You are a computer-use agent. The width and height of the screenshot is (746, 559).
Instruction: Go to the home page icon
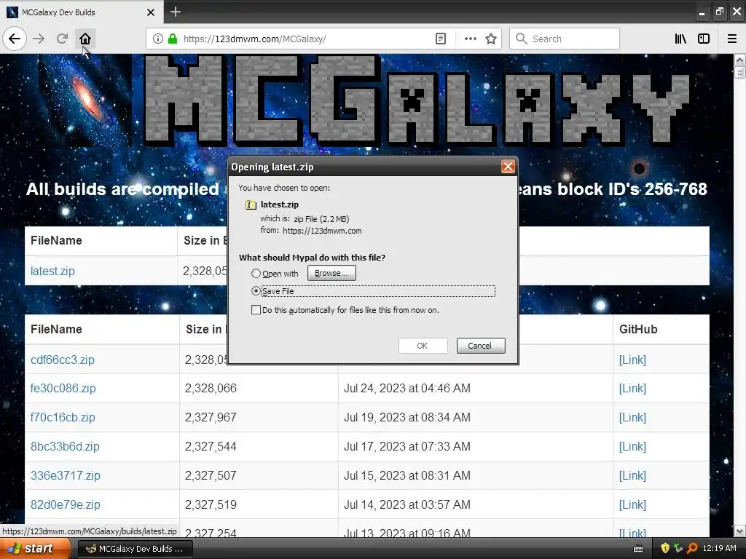pyautogui.click(x=85, y=39)
